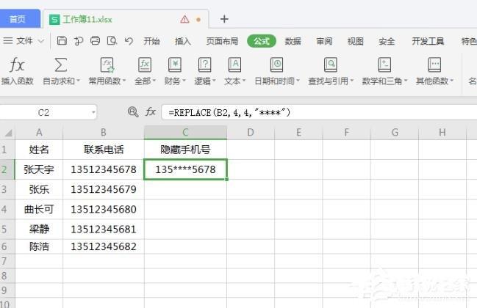The image size is (477, 308).
Task: Select cell with 13512345679
Action: 104,189
